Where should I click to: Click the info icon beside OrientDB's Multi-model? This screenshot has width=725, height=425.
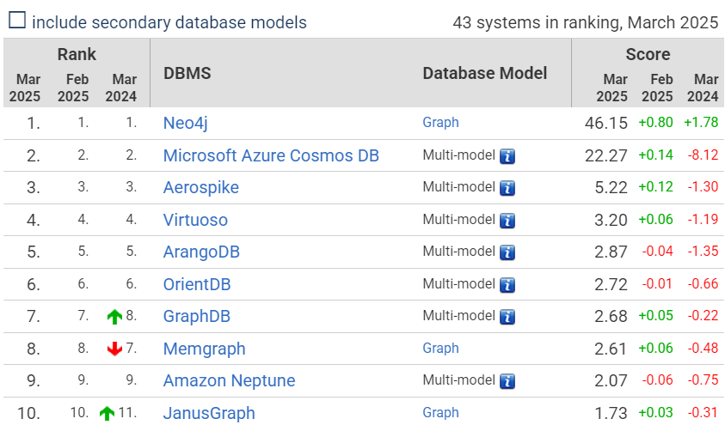507,285
